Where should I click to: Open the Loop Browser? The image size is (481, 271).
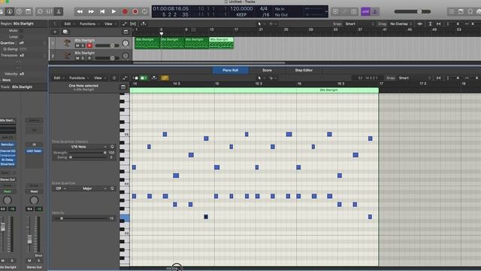(x=470, y=12)
